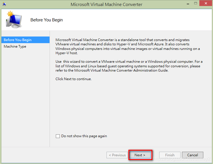This screenshot has height=164, width=213.
Task: Click the app icon in the title bar
Action: (x=4, y=4)
